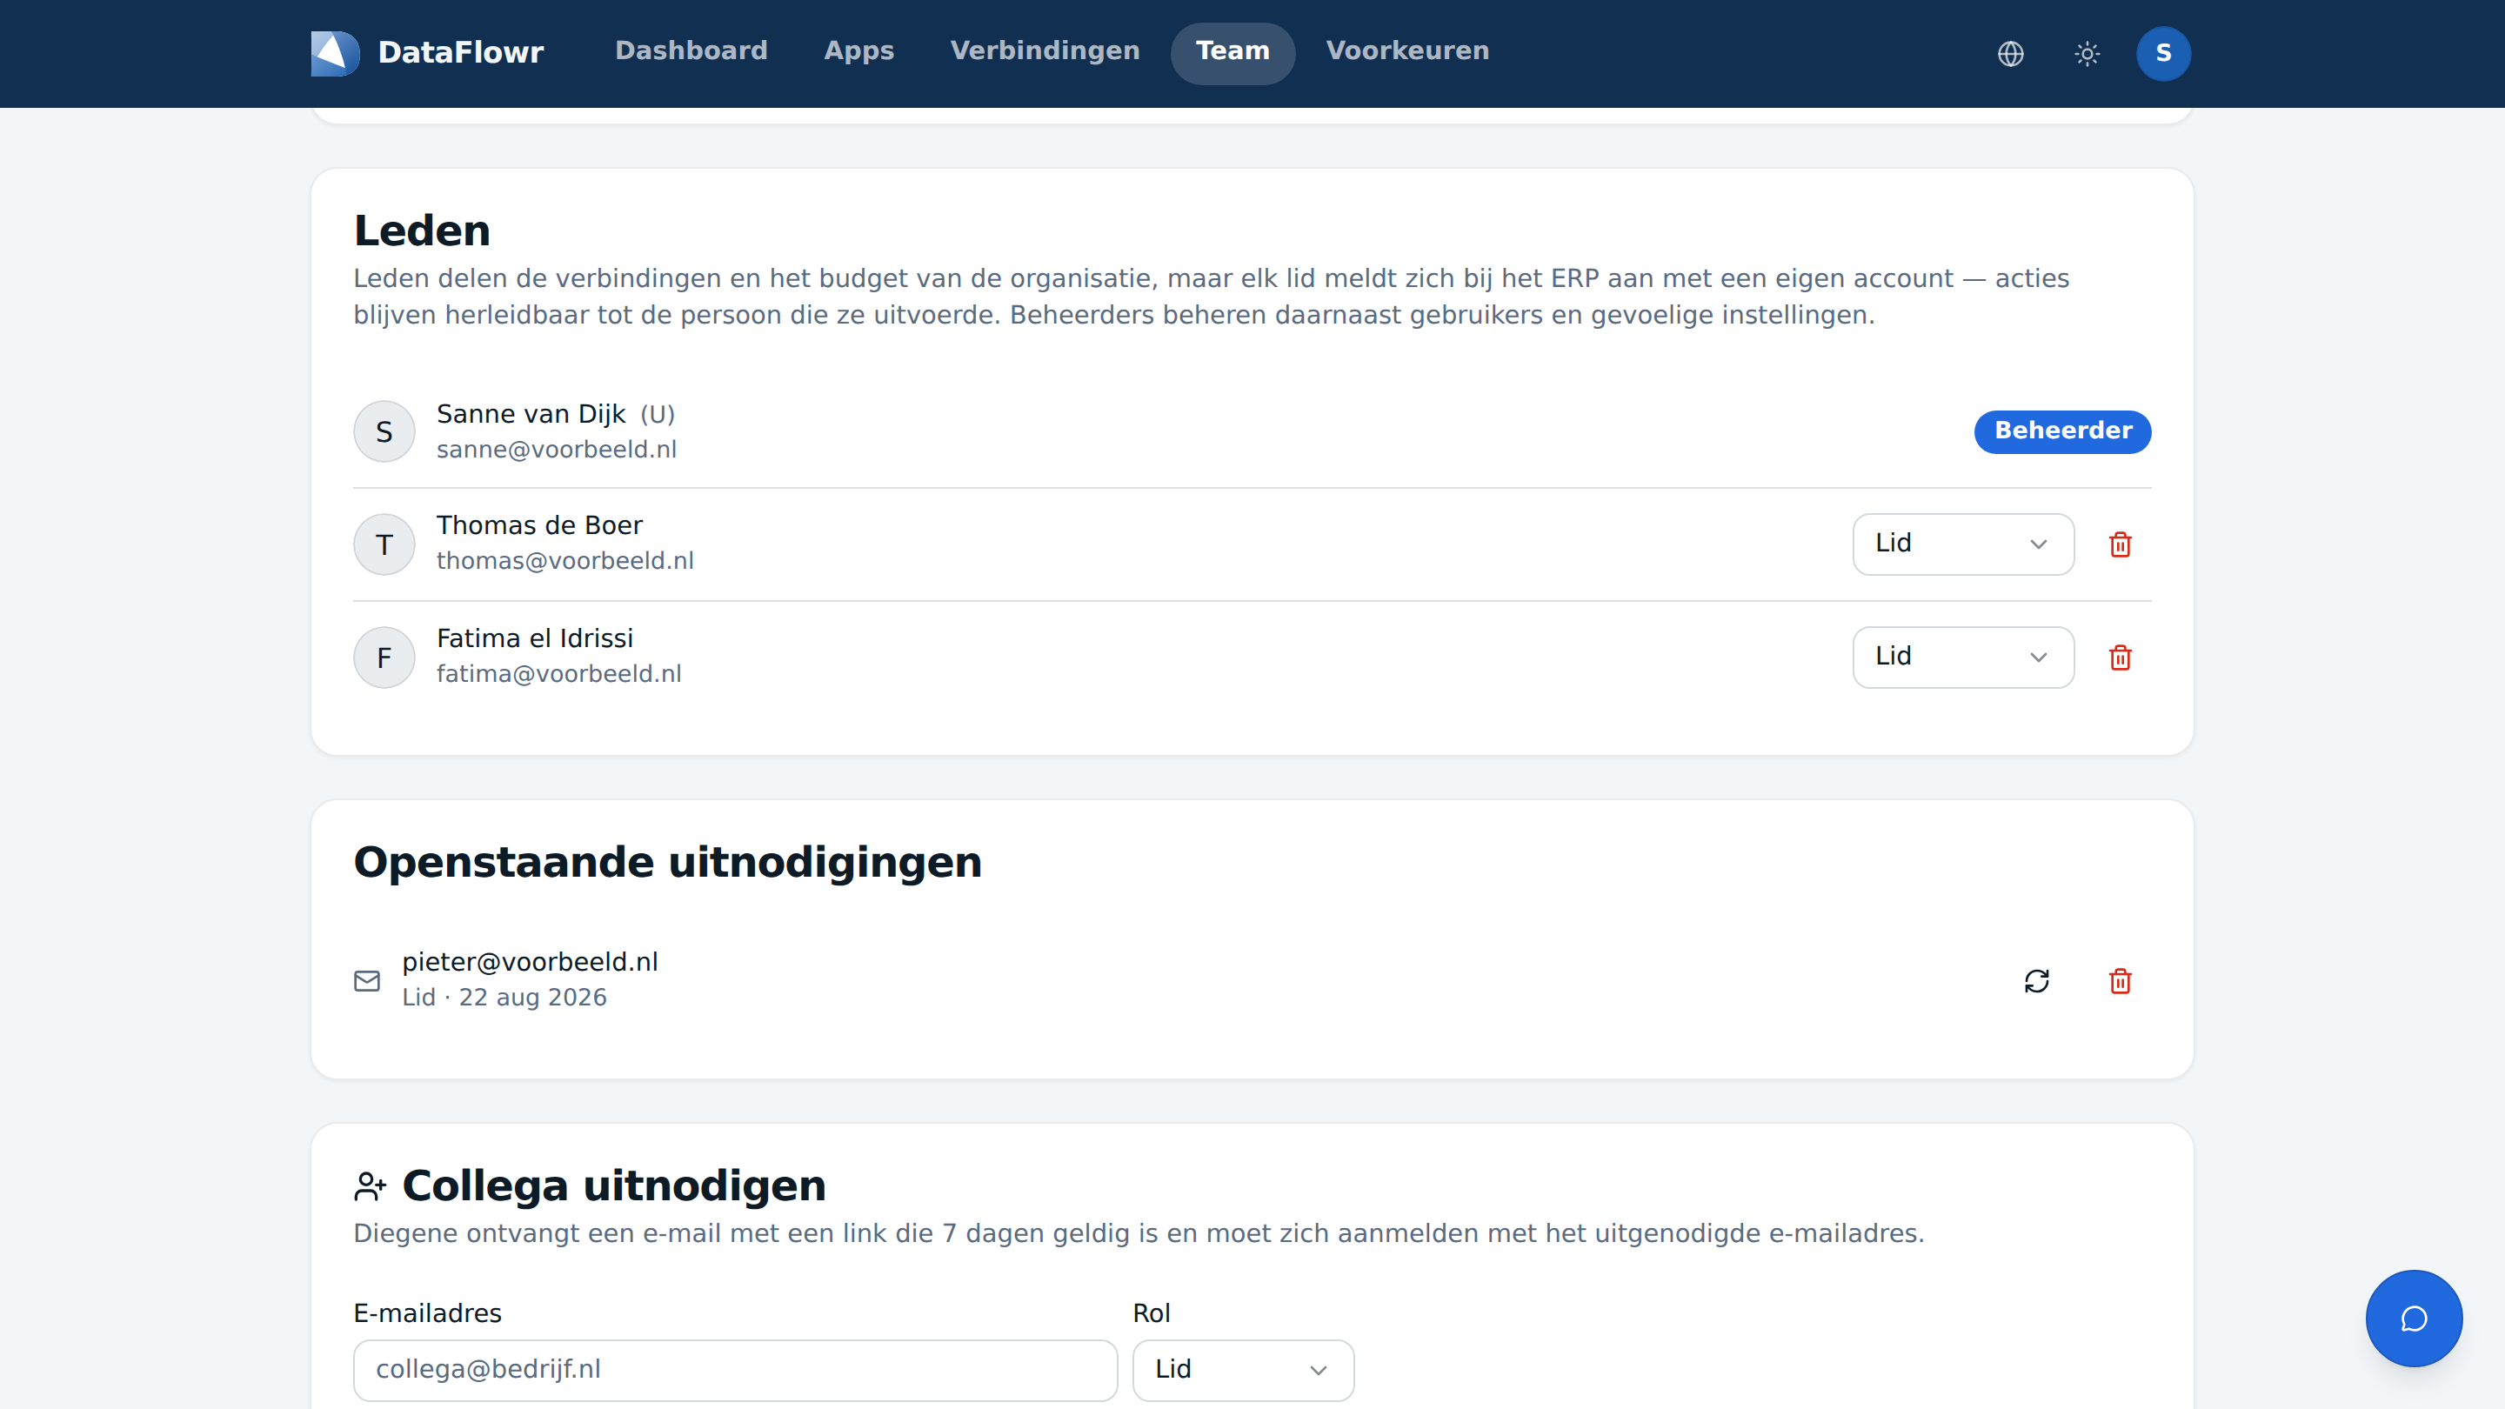Click the T avatar of Thomas de Boer
This screenshot has width=2505, height=1409.
pyautogui.click(x=384, y=544)
